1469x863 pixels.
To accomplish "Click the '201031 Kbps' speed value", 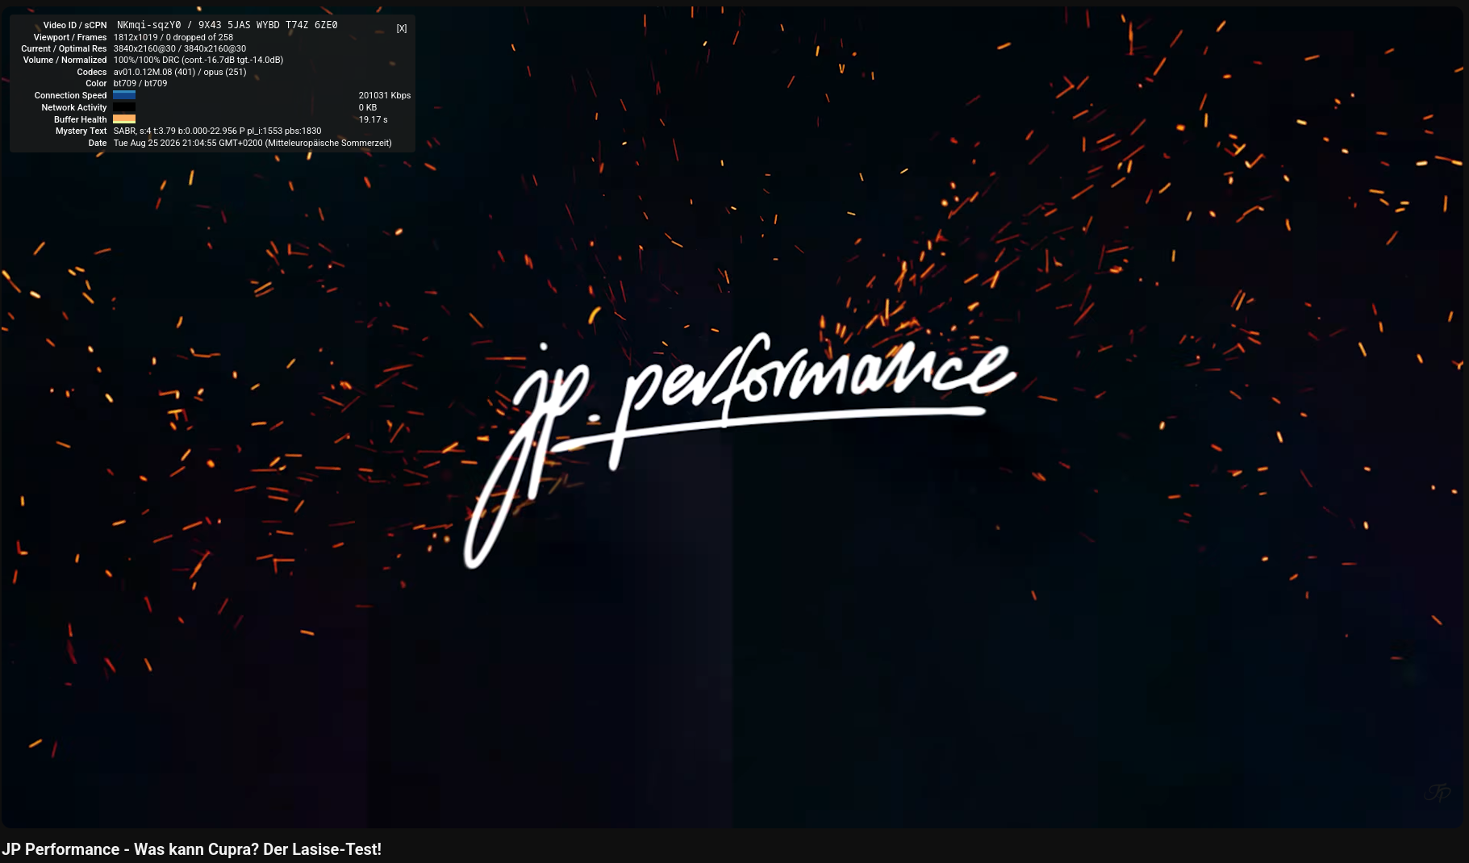I will tap(385, 95).
